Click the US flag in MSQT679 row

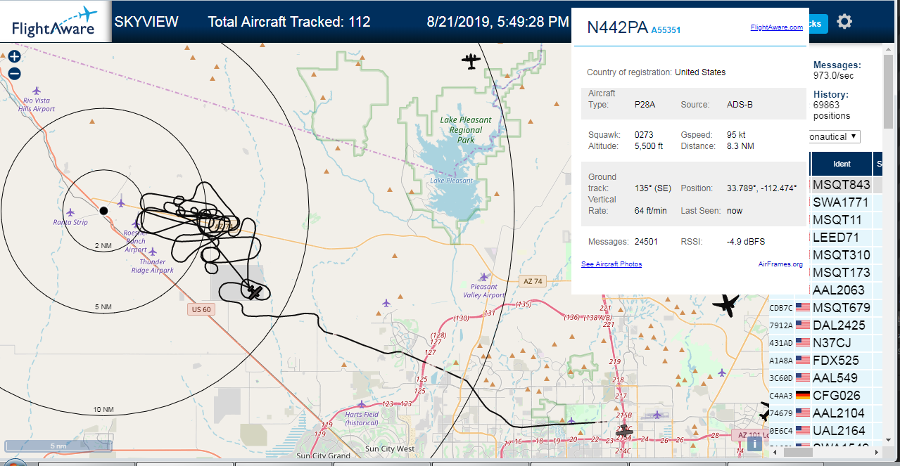pos(803,308)
